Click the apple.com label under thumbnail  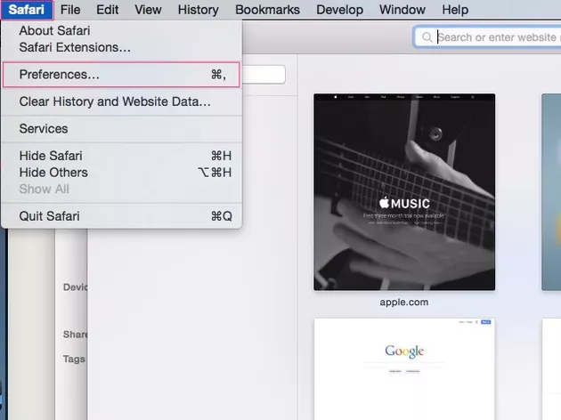(404, 302)
